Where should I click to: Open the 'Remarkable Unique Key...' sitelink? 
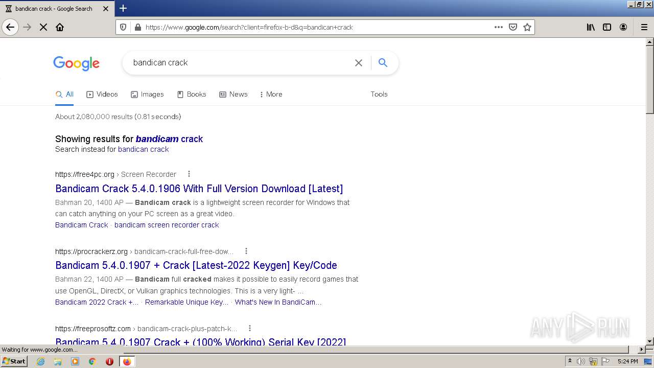[186, 302]
